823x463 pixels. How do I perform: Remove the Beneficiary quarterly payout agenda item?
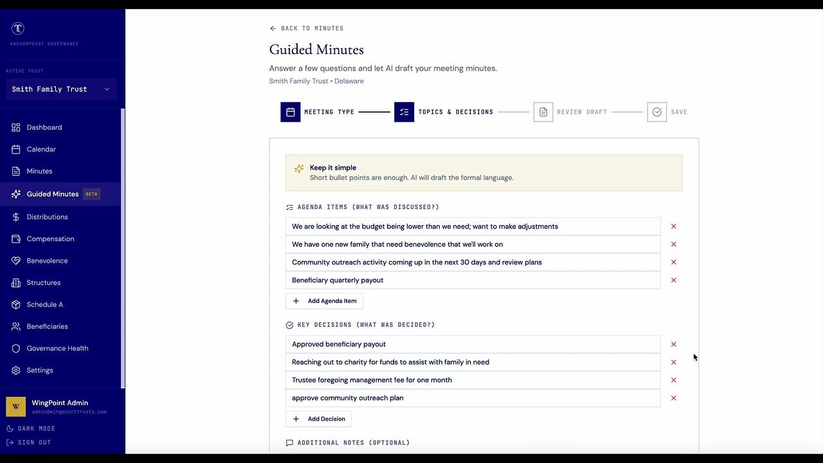click(673, 280)
